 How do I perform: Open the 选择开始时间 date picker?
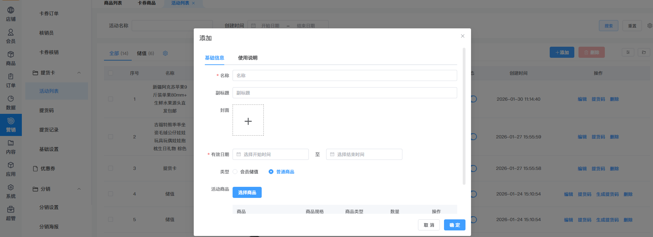(x=271, y=154)
